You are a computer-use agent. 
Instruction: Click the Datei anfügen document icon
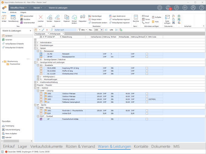click(167, 18)
